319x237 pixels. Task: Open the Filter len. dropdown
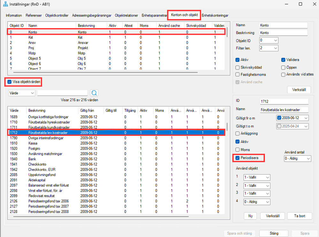coord(269,48)
